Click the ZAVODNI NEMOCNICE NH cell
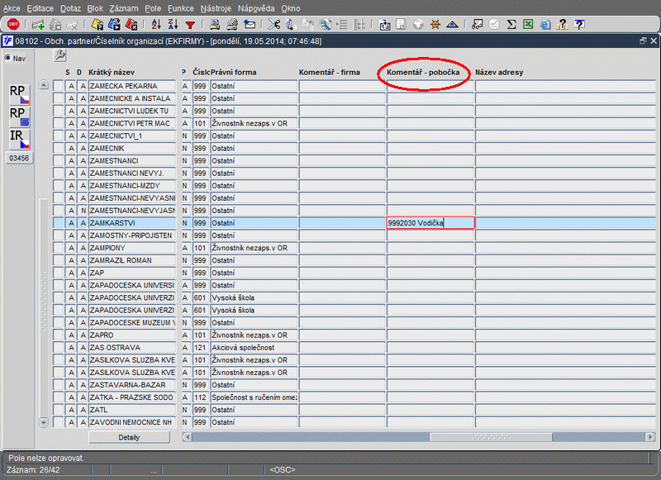The height and width of the screenshot is (480, 661). click(132, 422)
